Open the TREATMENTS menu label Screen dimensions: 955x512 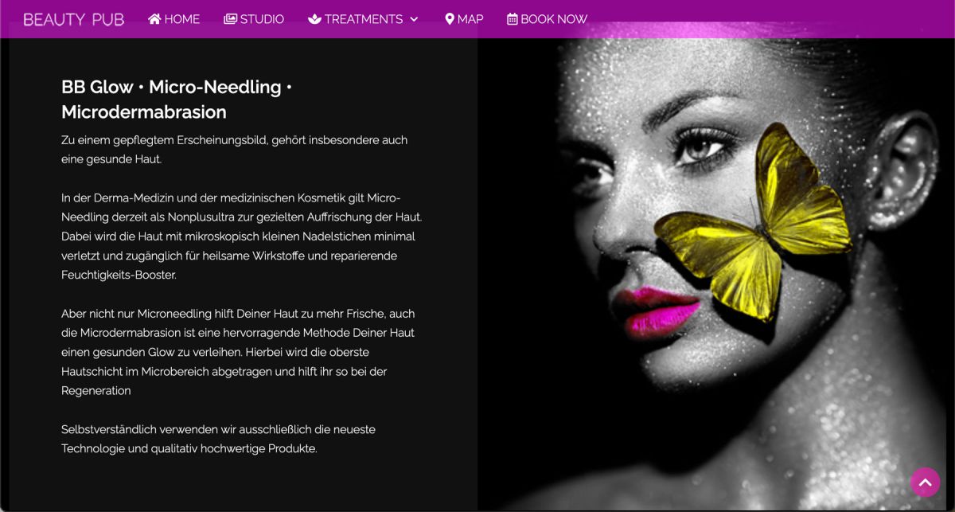pyautogui.click(x=364, y=19)
